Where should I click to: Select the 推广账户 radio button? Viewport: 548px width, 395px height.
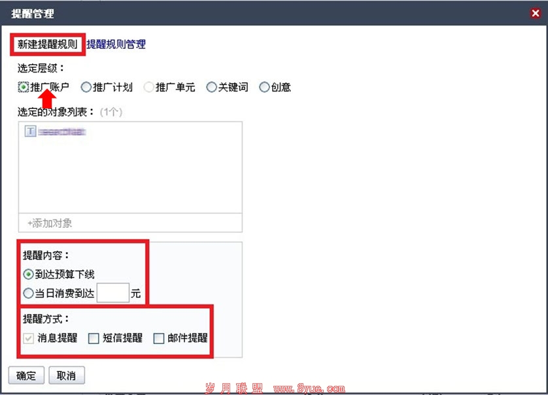point(23,87)
